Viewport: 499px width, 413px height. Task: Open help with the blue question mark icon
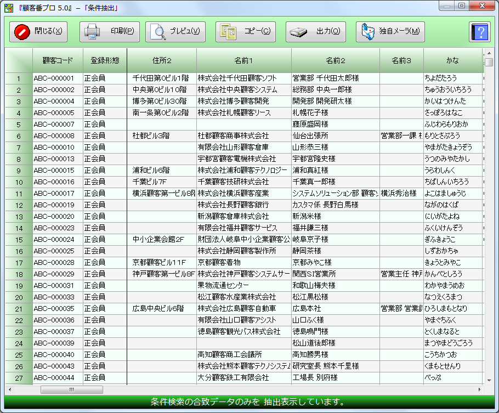pyautogui.click(x=479, y=32)
